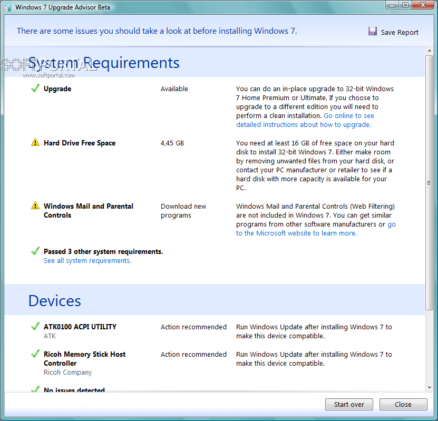Open the 'go to the Microsoft website to learn more' link

[x=316, y=229]
